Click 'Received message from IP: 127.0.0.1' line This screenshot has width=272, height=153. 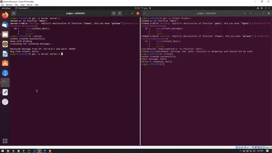tap(42, 49)
